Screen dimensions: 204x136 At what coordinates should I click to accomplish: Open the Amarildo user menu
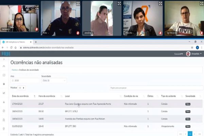click(x=194, y=54)
